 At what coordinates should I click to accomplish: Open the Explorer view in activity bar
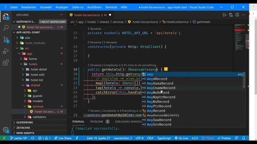point(6,16)
